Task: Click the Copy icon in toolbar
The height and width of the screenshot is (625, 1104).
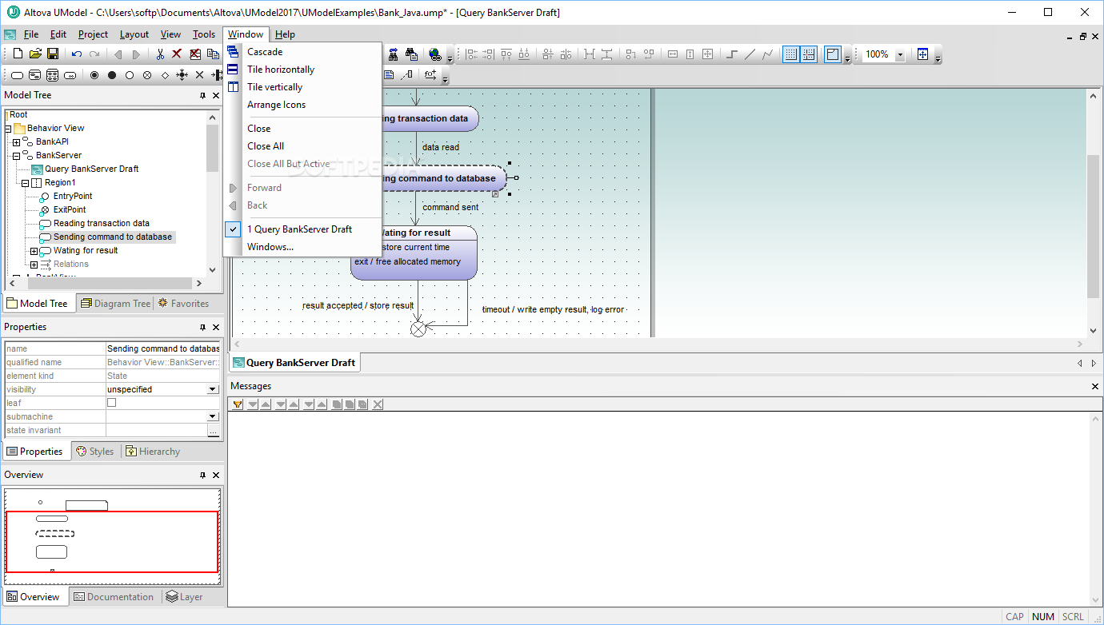Action: coord(213,54)
